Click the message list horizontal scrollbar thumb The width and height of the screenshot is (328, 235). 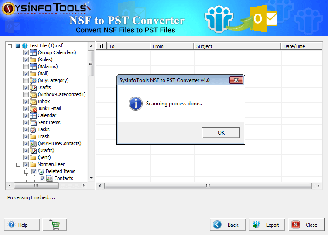208,186
